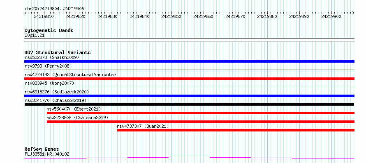This screenshot has height=163, width=366.
Task: Open variant nsv4737307 (Quan2021) label
Action: [x=143, y=126]
